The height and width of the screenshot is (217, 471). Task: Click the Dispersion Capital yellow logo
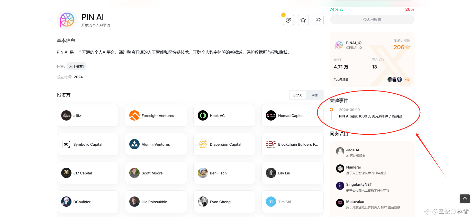click(x=203, y=144)
